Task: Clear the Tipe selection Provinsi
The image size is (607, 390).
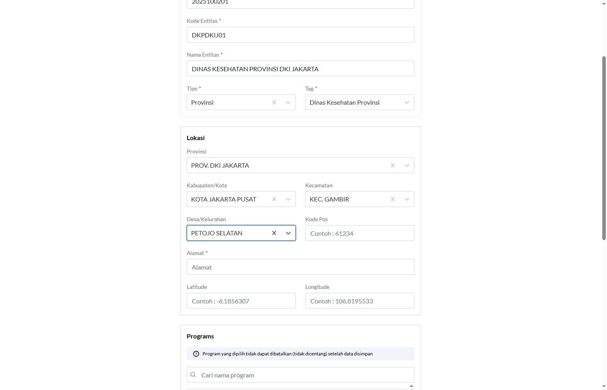Action: [x=274, y=102]
